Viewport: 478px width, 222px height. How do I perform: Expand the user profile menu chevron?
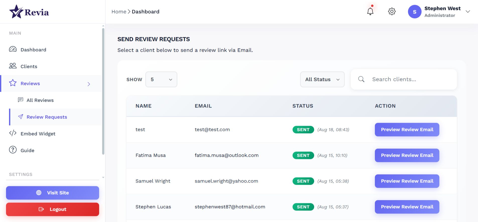pos(468,11)
